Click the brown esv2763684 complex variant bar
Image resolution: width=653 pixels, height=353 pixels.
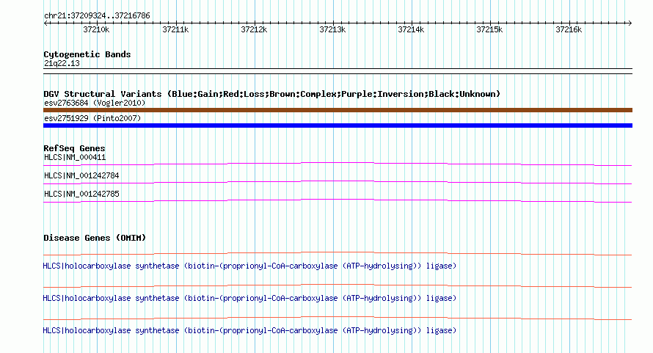pos(338,110)
